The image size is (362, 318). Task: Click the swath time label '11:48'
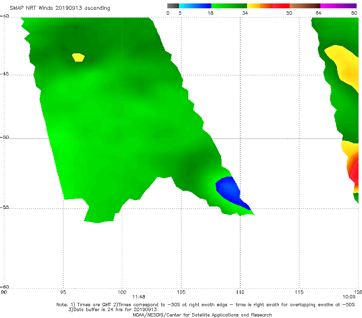click(138, 297)
